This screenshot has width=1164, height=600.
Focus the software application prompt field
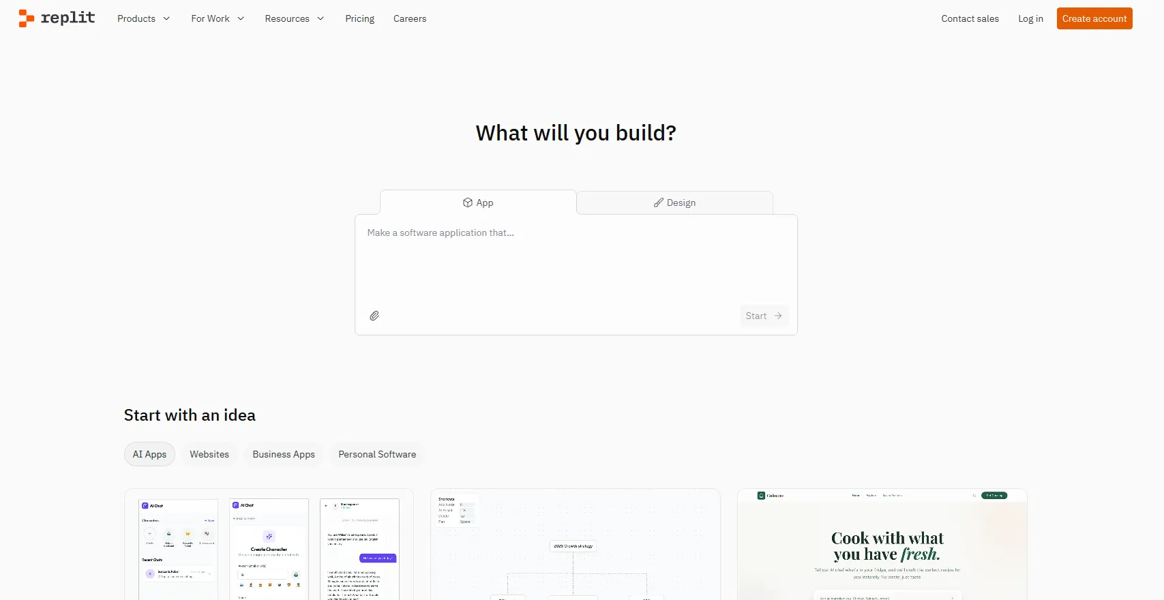(x=576, y=262)
